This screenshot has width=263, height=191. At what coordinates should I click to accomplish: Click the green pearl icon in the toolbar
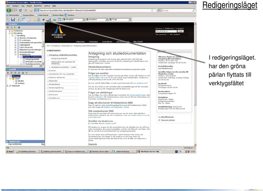point(44,20)
